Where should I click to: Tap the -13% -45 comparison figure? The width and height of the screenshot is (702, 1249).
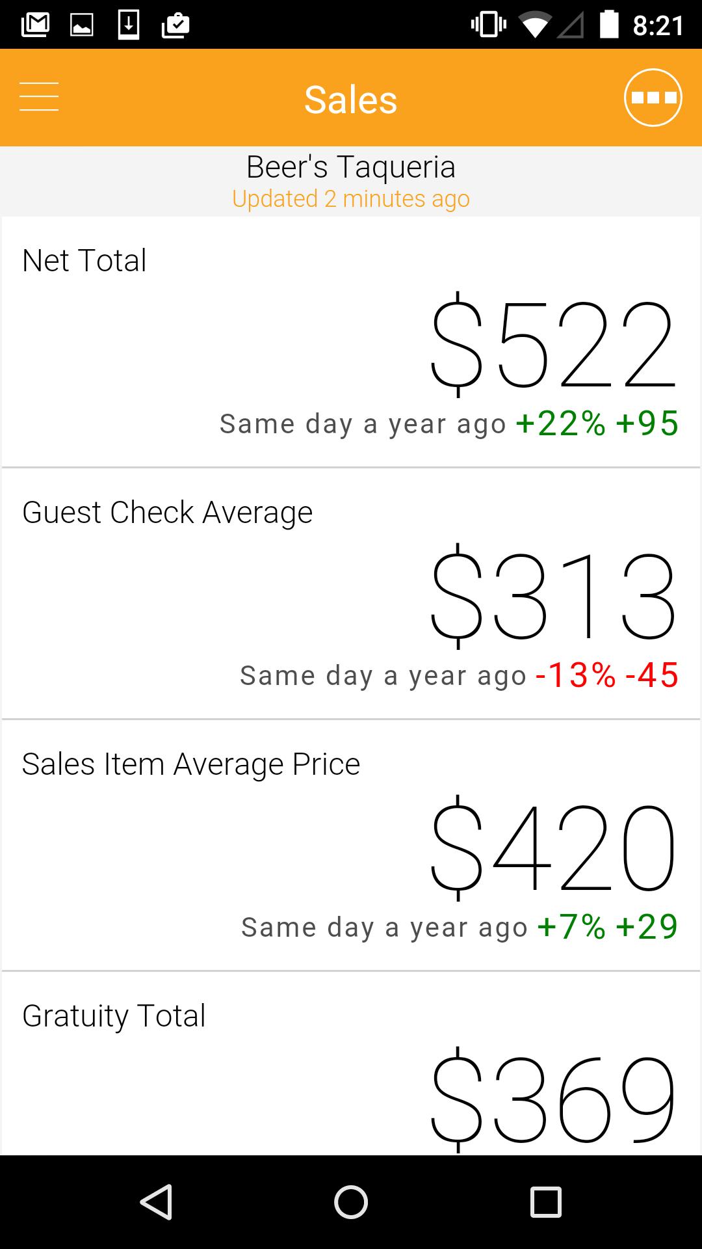click(606, 675)
